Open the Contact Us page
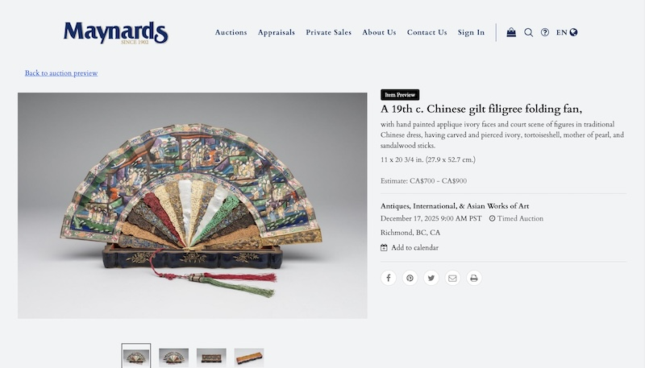 click(x=427, y=32)
